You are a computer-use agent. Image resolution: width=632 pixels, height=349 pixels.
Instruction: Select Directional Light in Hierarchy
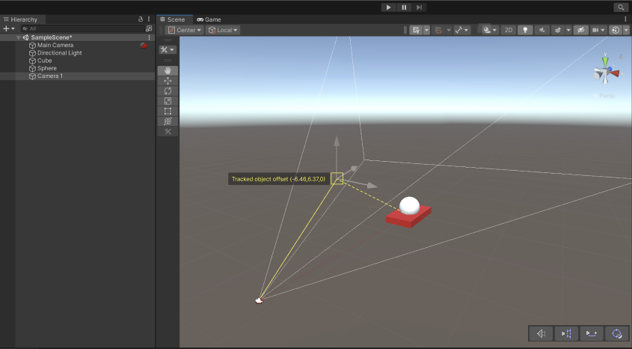click(x=59, y=53)
